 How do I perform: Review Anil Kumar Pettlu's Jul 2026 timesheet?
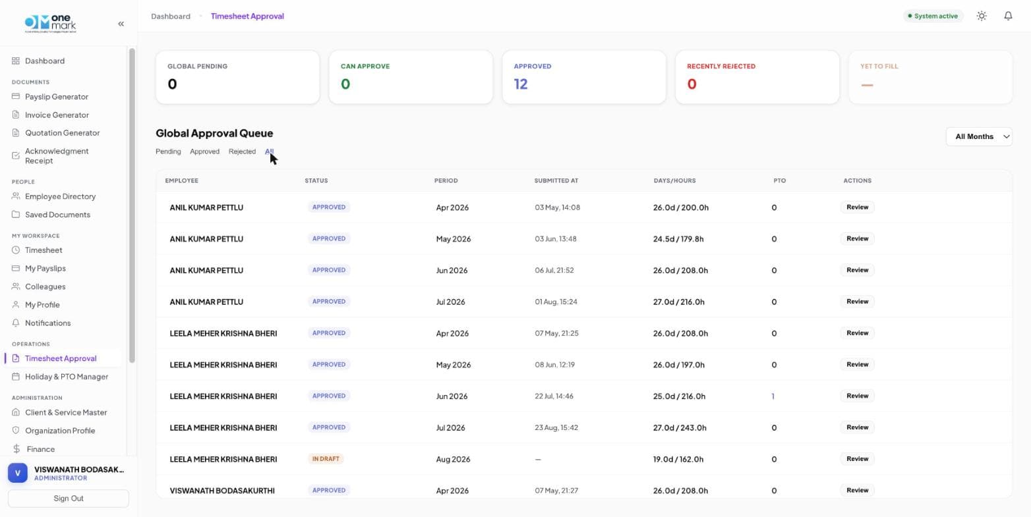point(857,302)
